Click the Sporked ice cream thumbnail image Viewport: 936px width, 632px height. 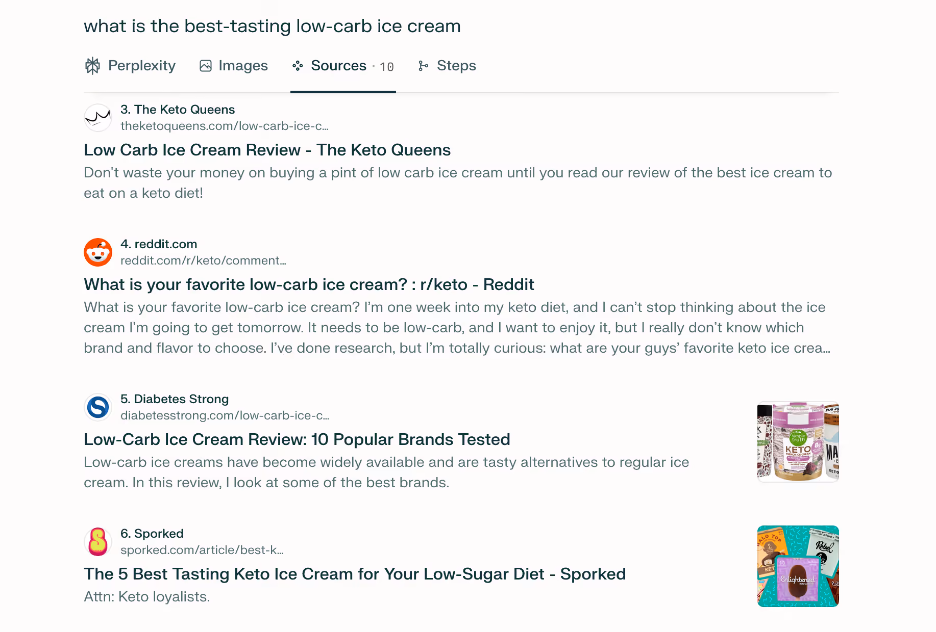click(798, 566)
